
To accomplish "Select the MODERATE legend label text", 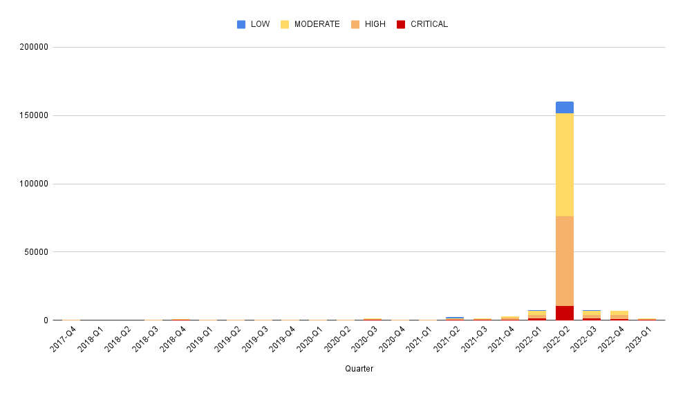I will 317,24.
